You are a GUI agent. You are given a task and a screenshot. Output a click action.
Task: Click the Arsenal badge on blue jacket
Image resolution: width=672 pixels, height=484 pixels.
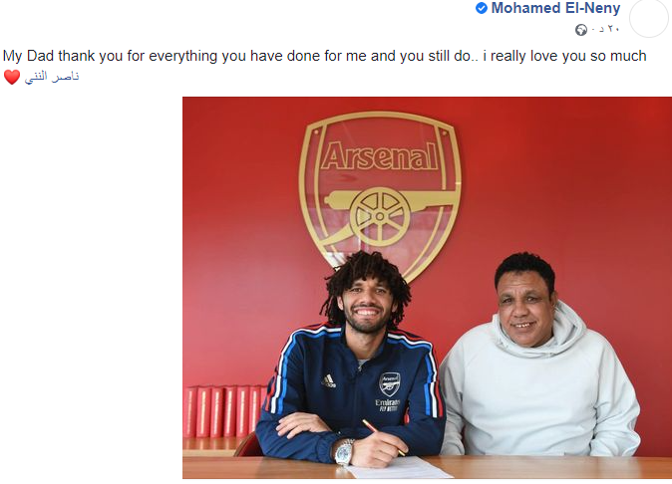(x=389, y=383)
